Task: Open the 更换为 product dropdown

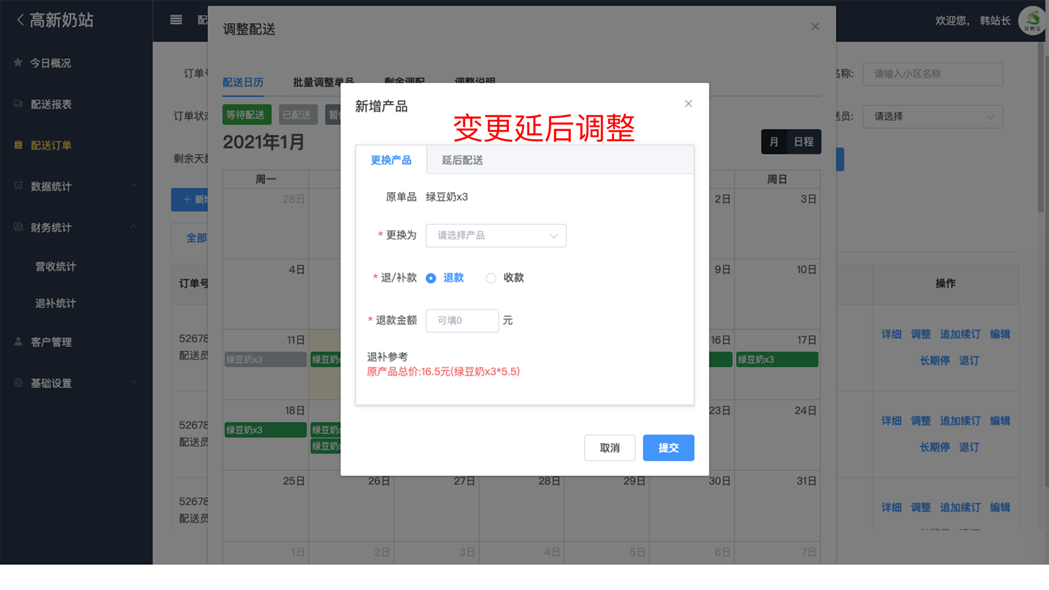Action: tap(496, 235)
